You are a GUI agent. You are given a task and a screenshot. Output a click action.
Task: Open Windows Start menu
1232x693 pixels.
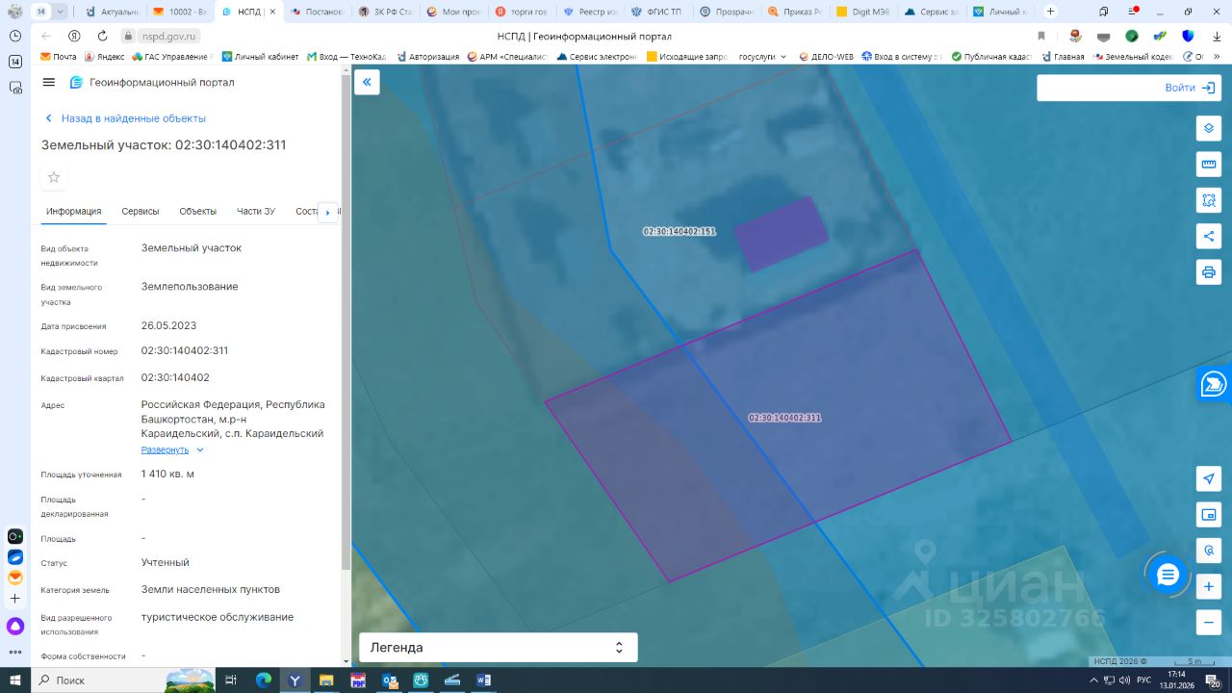[x=15, y=680]
